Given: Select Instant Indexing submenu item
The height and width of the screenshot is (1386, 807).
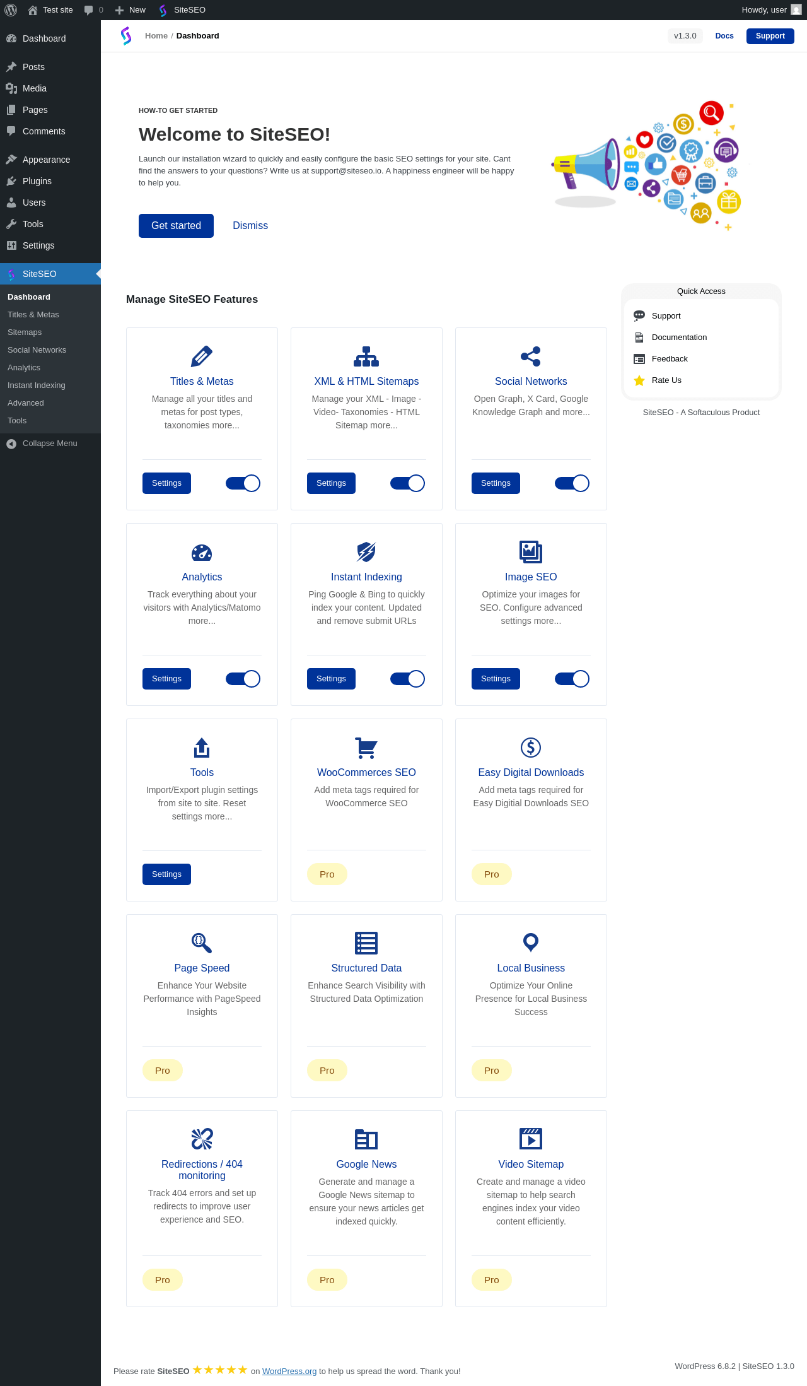Looking at the screenshot, I should pos(50,385).
